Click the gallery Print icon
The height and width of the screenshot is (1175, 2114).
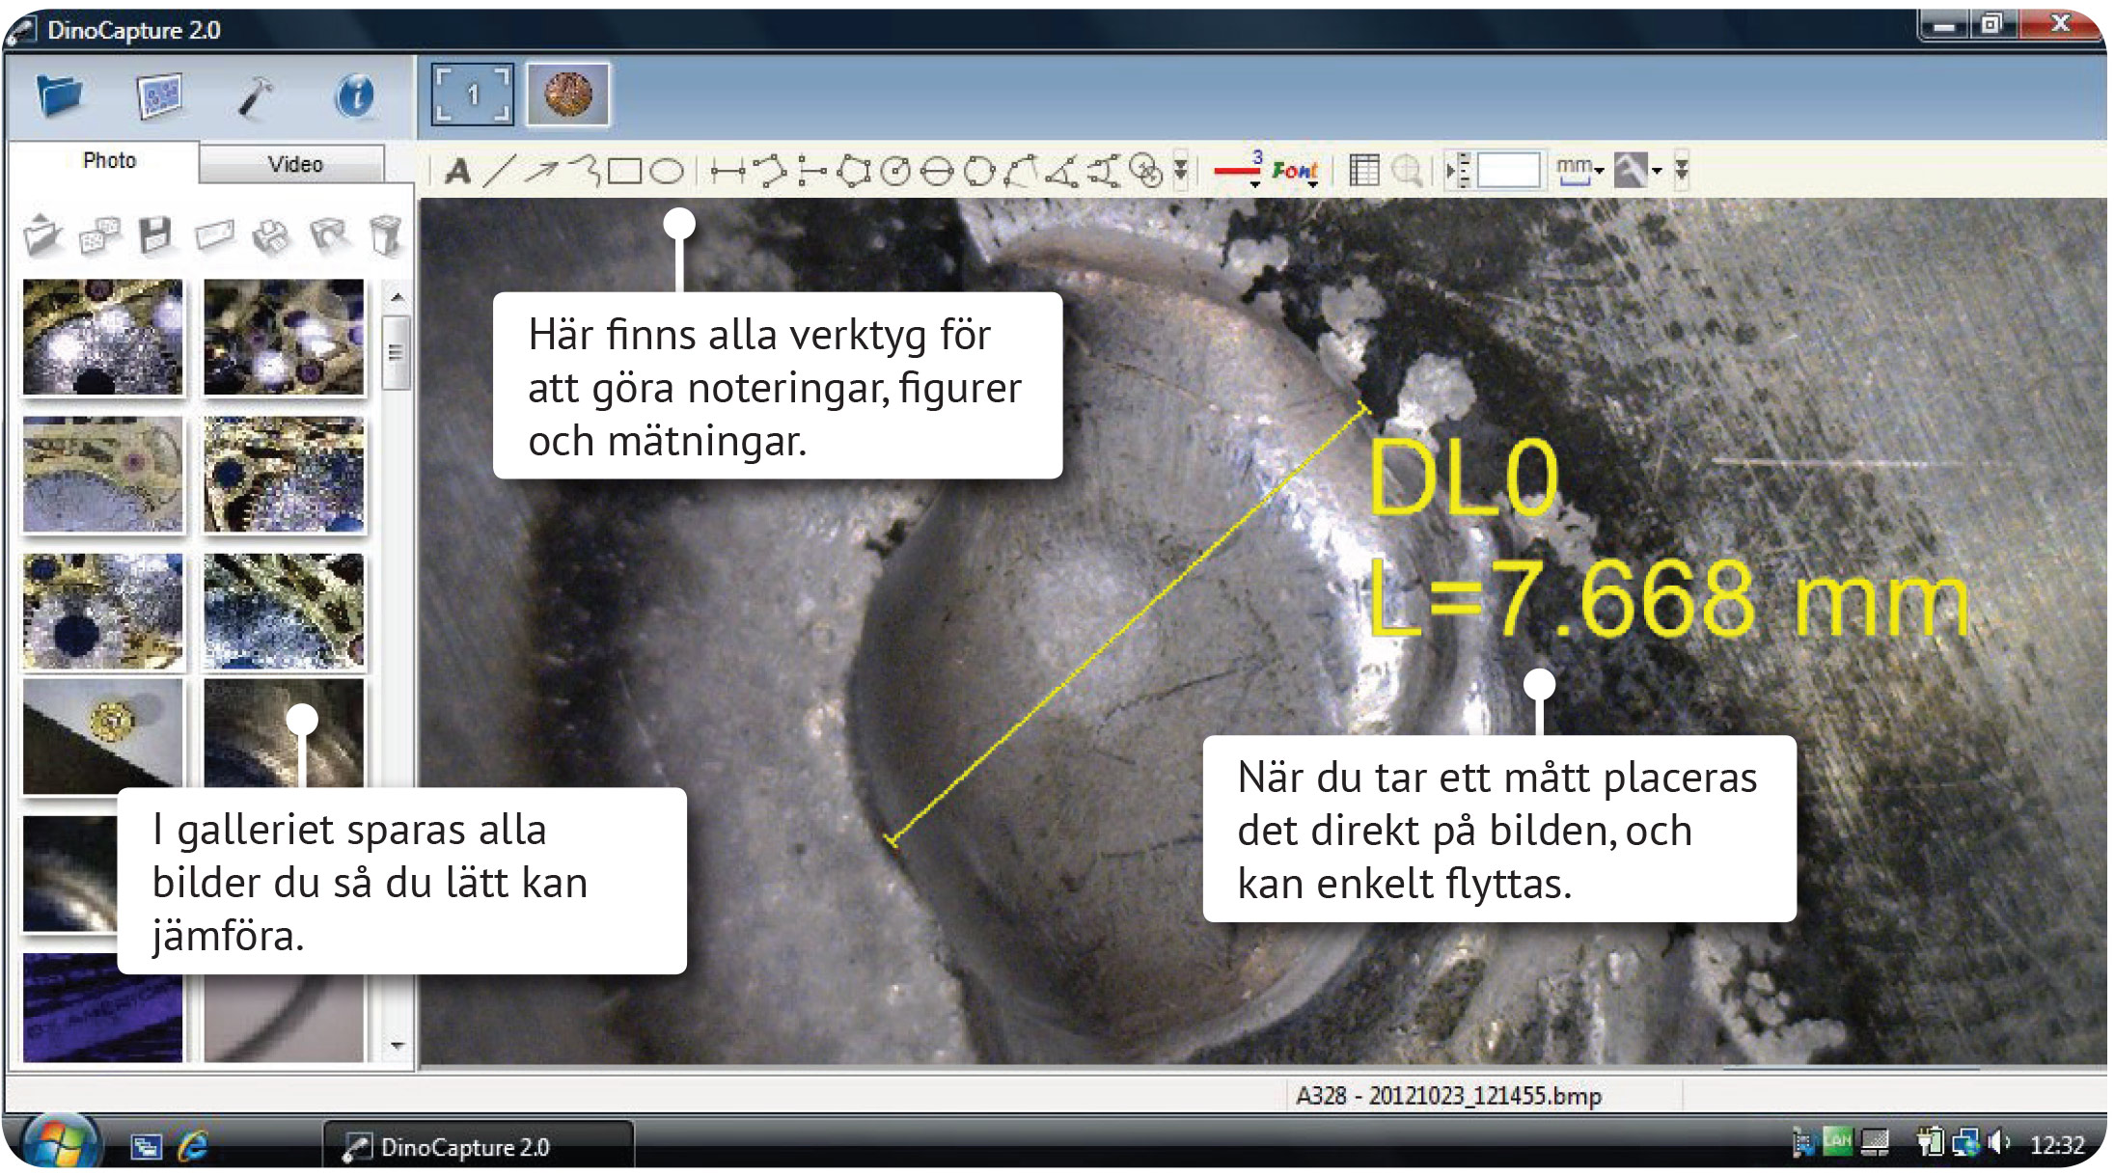271,235
